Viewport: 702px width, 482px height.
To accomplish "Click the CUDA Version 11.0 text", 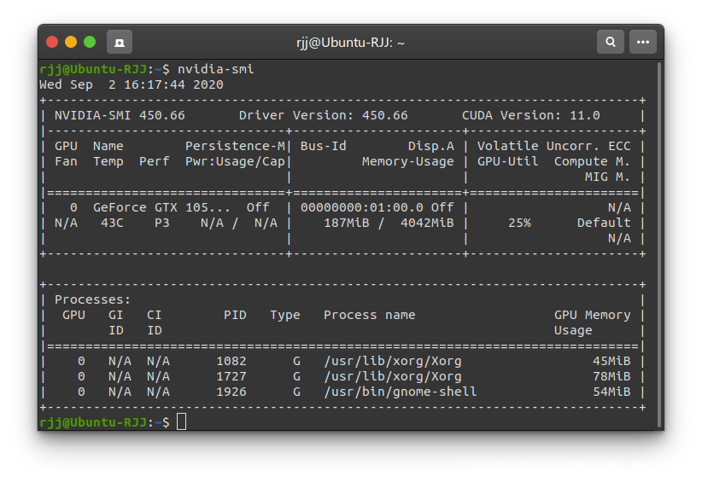I will (x=530, y=115).
